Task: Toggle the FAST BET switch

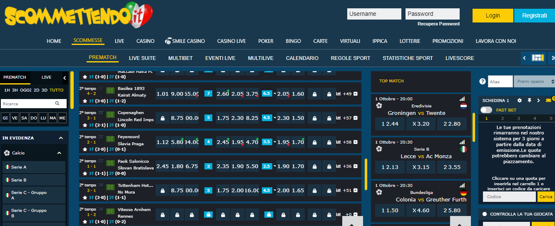Action: (486, 110)
